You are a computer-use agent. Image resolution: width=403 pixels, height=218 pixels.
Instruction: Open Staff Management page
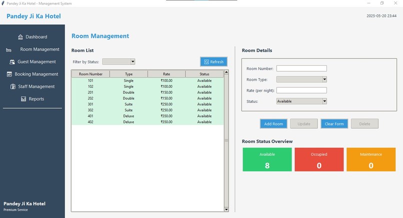pos(32,86)
